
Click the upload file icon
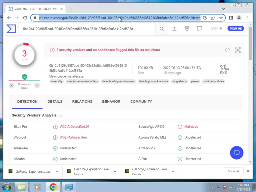click(x=174, y=29)
